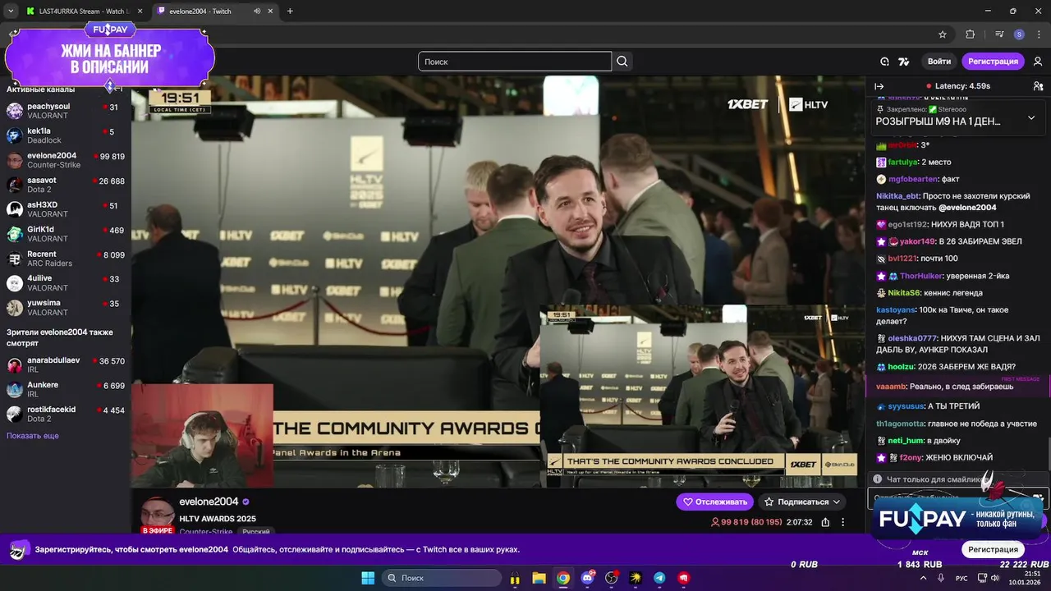This screenshot has width=1051, height=591.
Task: Click the Русский language tag
Action: click(x=255, y=532)
